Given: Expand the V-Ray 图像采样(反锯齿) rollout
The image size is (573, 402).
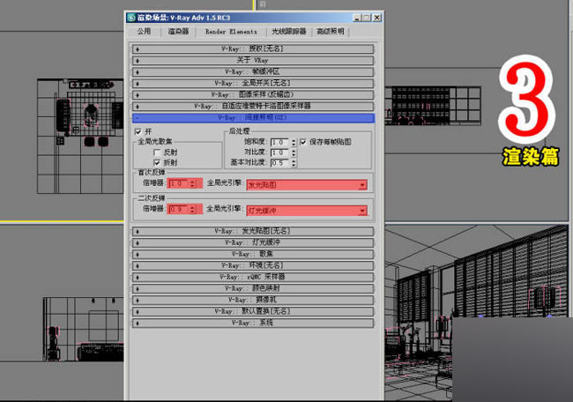Looking at the screenshot, I should click(253, 94).
